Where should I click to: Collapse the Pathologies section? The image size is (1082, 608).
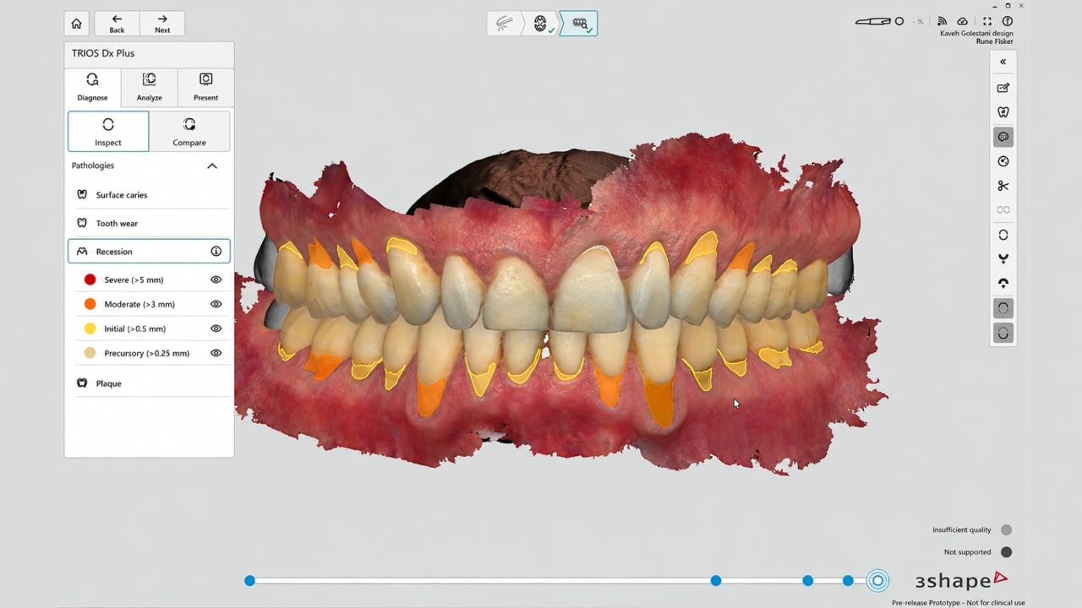coord(212,166)
